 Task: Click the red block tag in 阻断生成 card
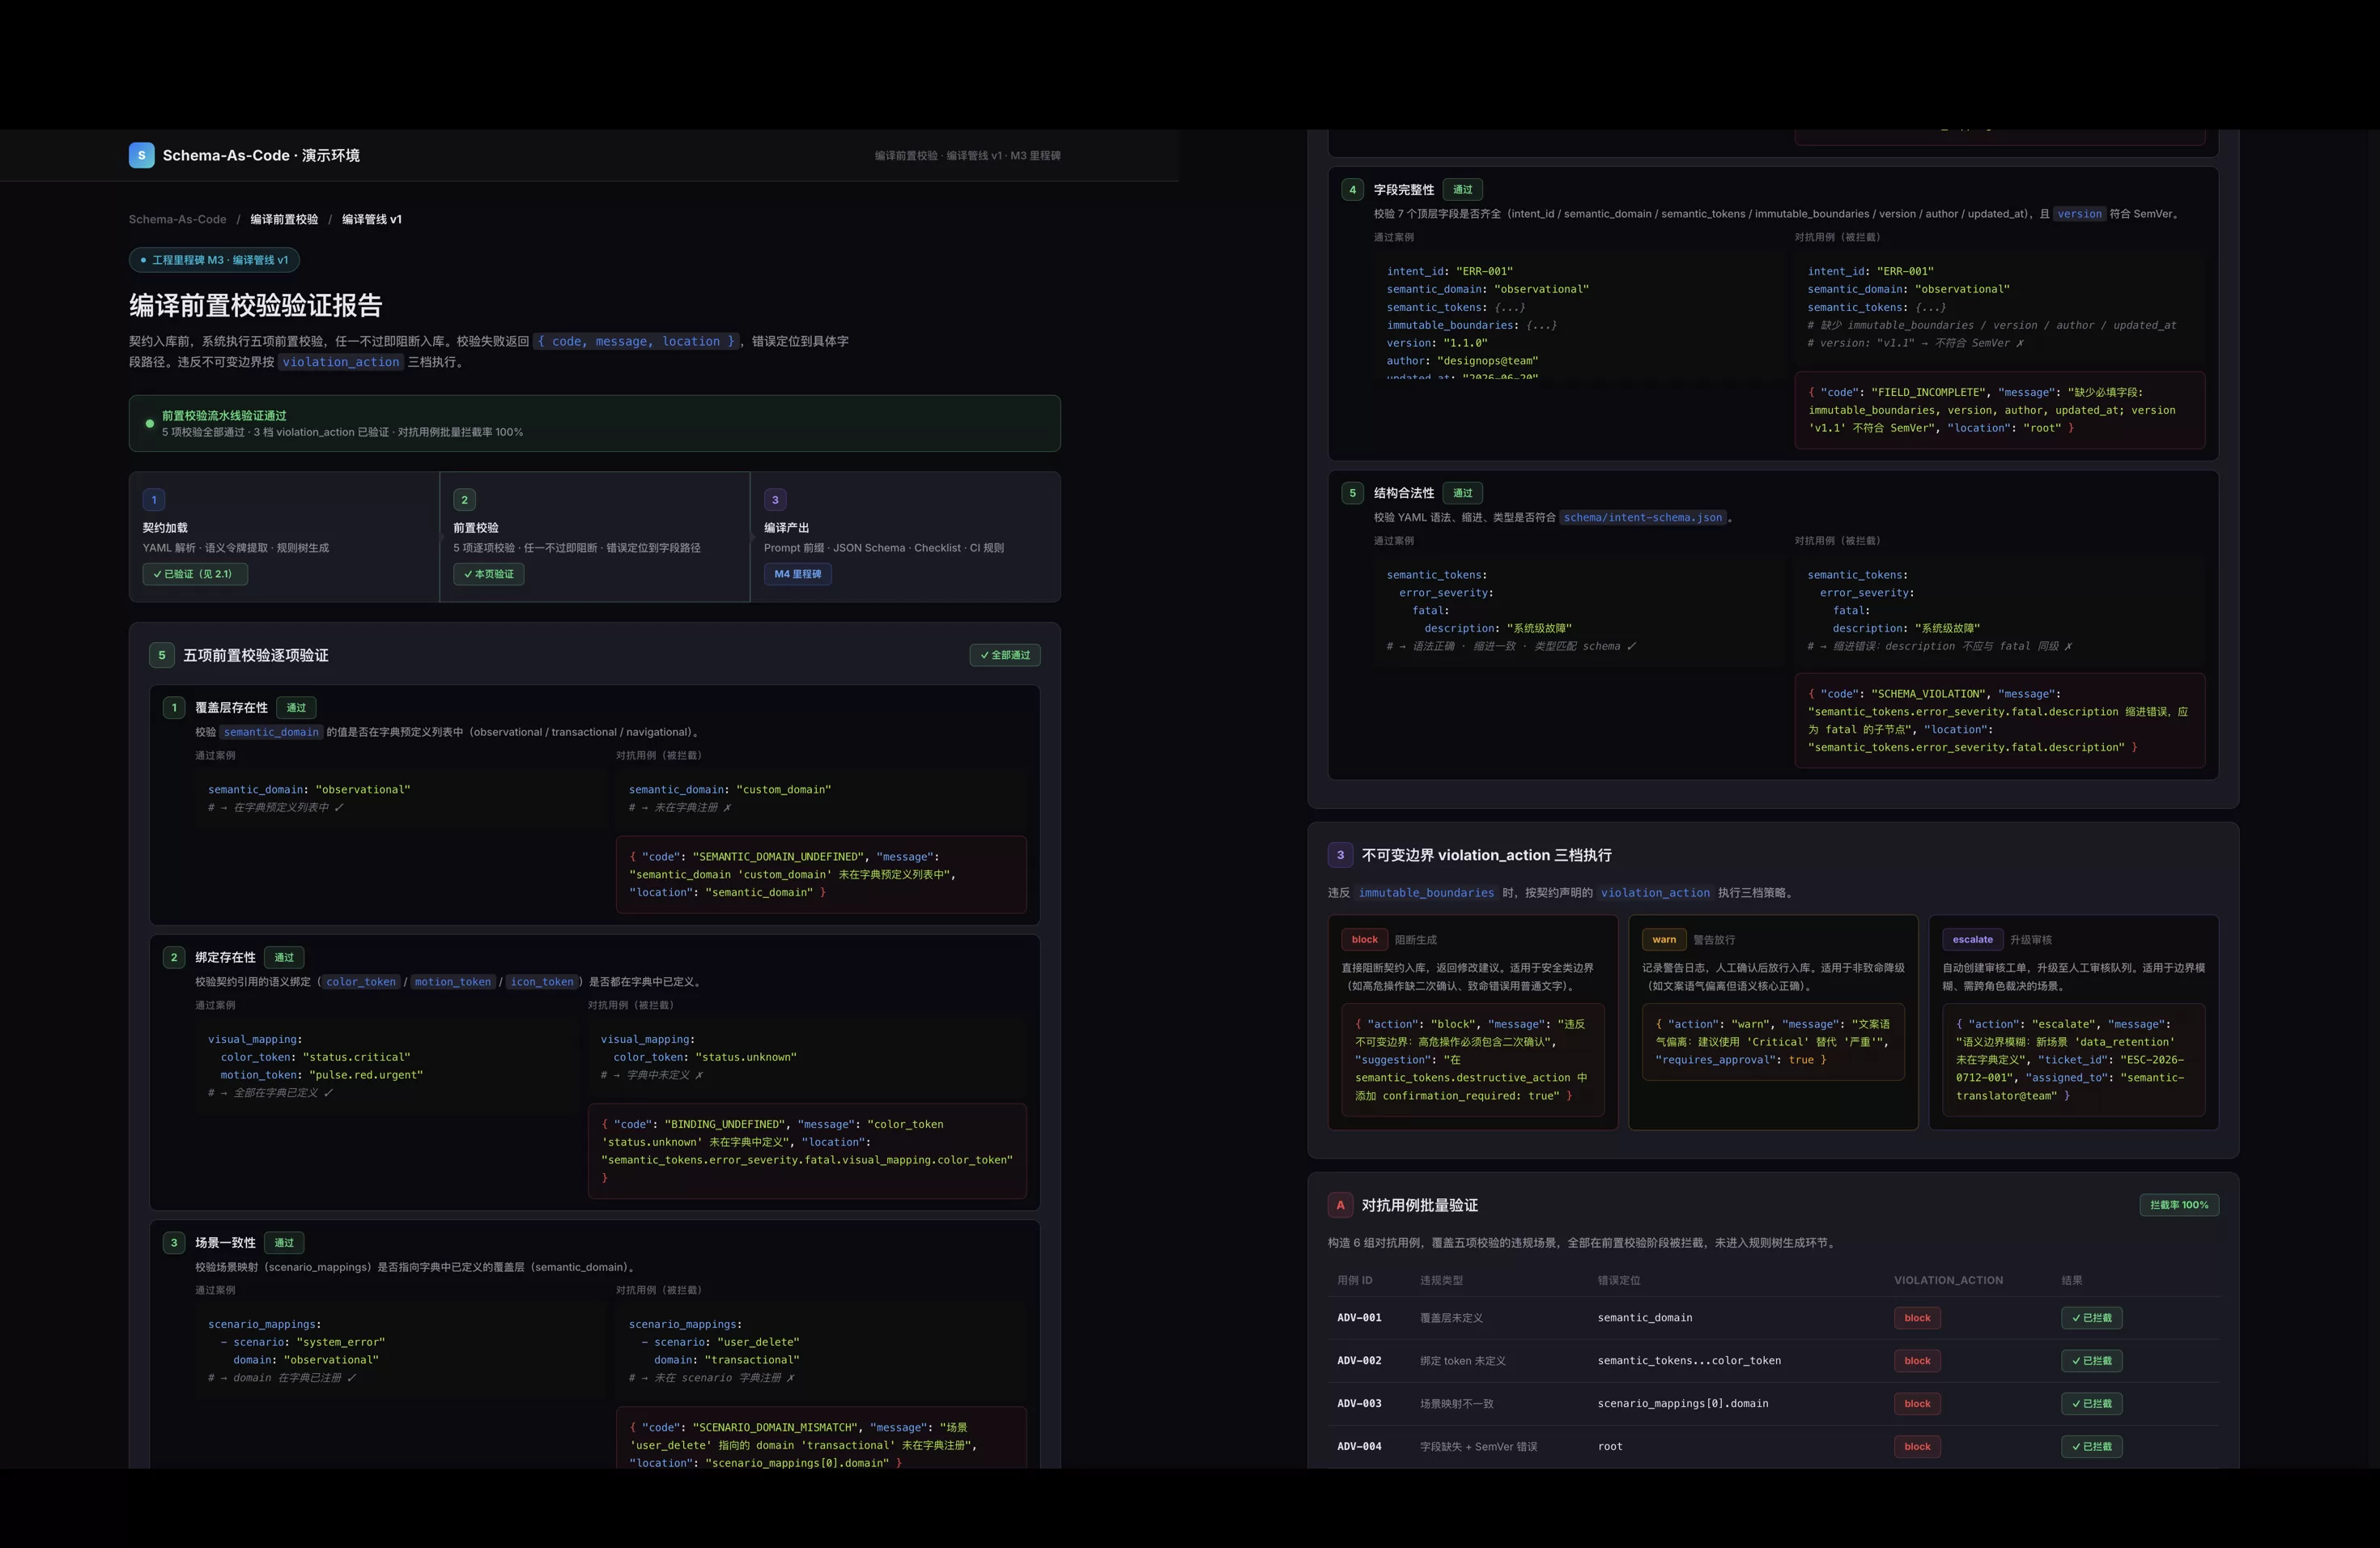click(x=1364, y=939)
